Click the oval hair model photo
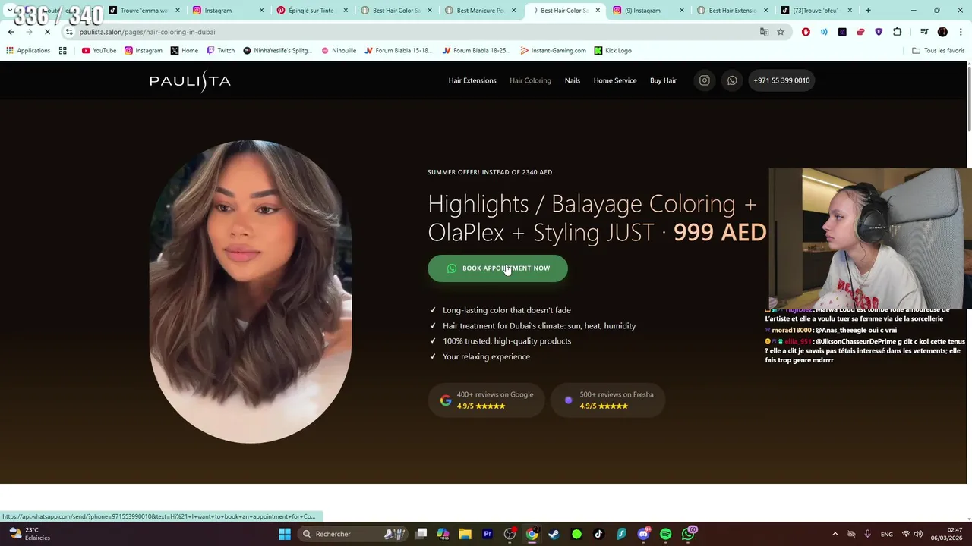 (x=251, y=292)
